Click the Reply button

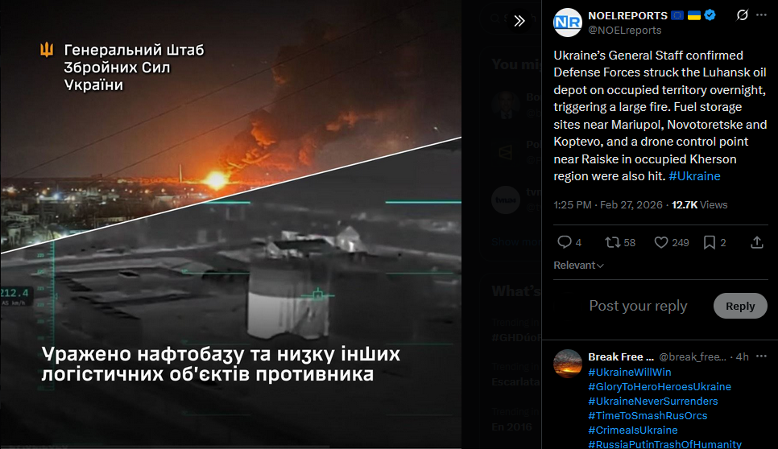[x=740, y=307]
